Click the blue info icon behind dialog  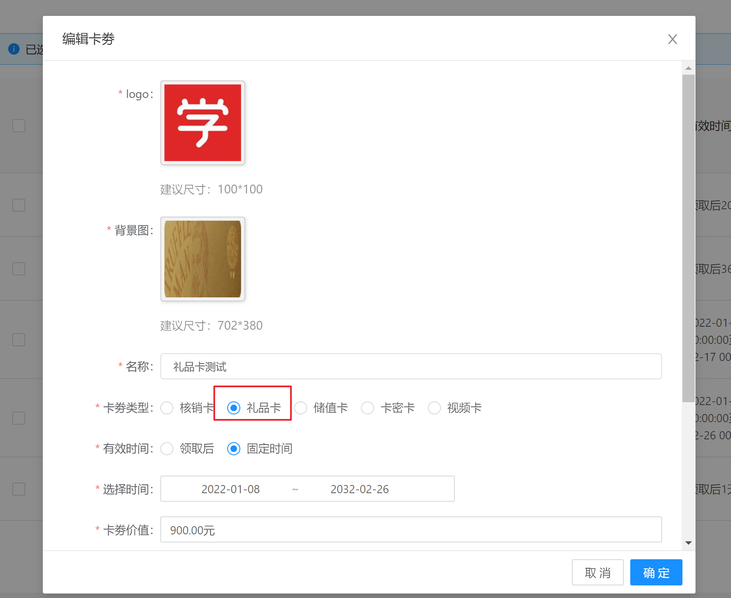(14, 49)
